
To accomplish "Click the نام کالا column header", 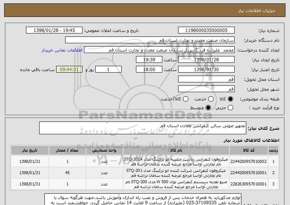I will pos(176,150).
